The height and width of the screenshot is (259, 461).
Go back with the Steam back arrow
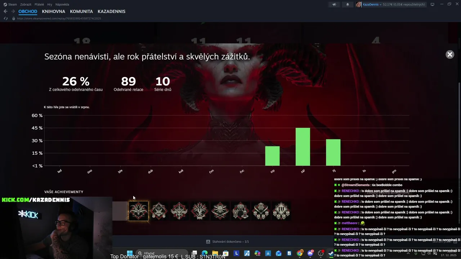click(5, 12)
